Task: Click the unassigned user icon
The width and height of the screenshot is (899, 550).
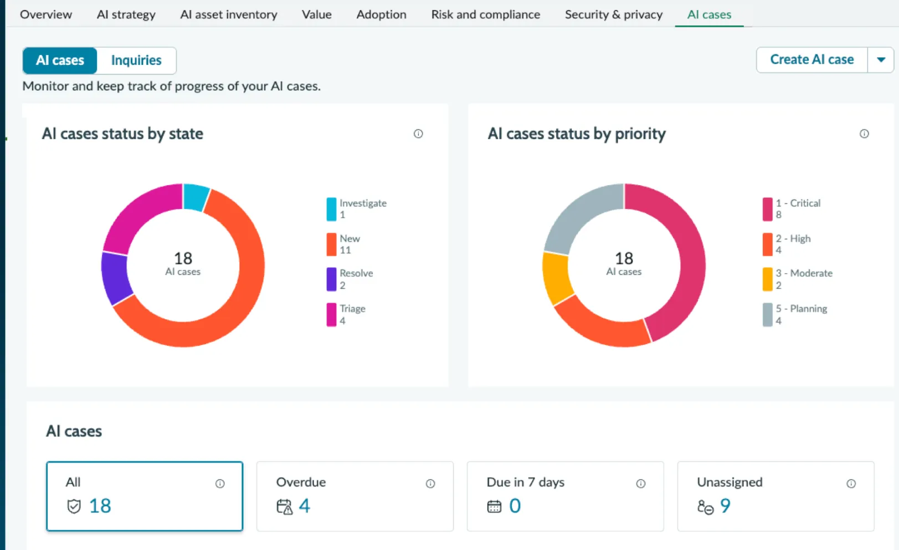Action: [x=705, y=507]
